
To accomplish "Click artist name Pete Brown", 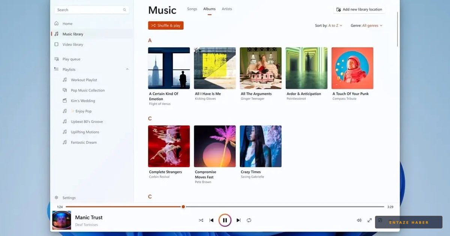I will click(203, 182).
